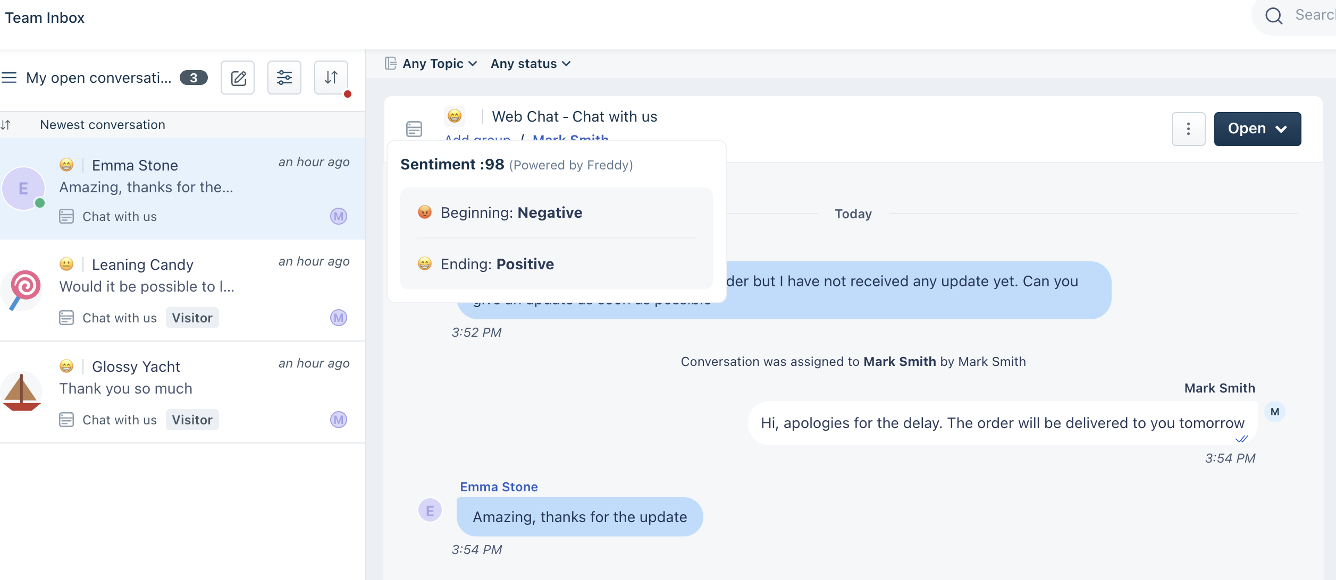This screenshot has width=1336, height=580.
Task: Open the hamburger menu beside My open conversations
Action: point(9,78)
